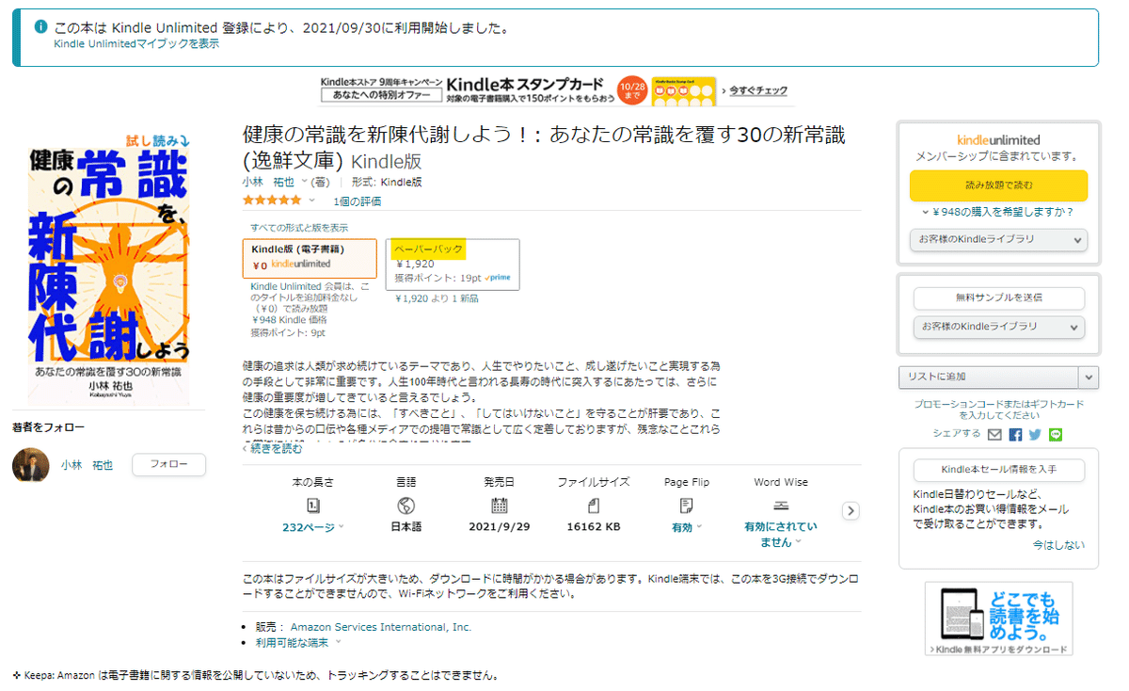Click the 読み放題で読む button

click(x=999, y=186)
